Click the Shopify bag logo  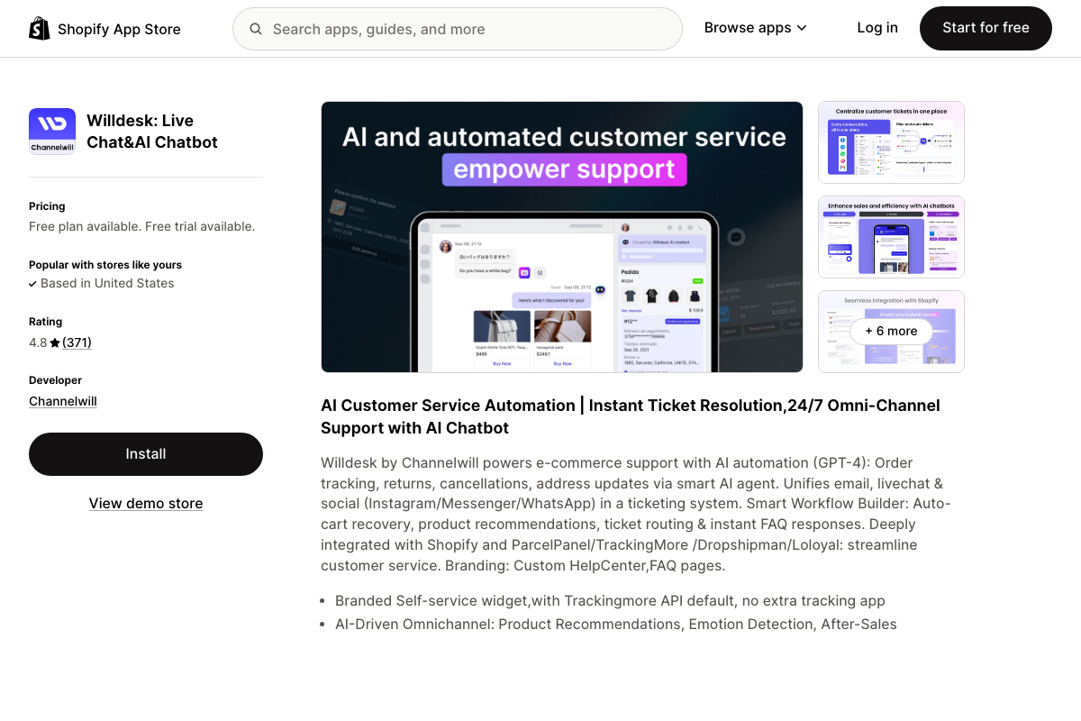pyautogui.click(x=40, y=29)
